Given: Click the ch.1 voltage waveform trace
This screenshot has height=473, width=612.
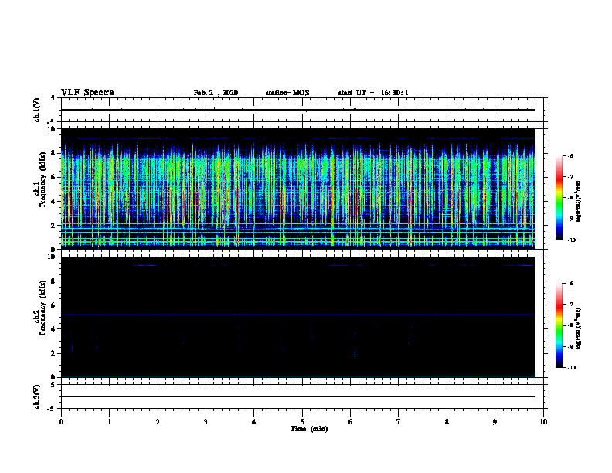Looking at the screenshot, I should coord(297,110).
